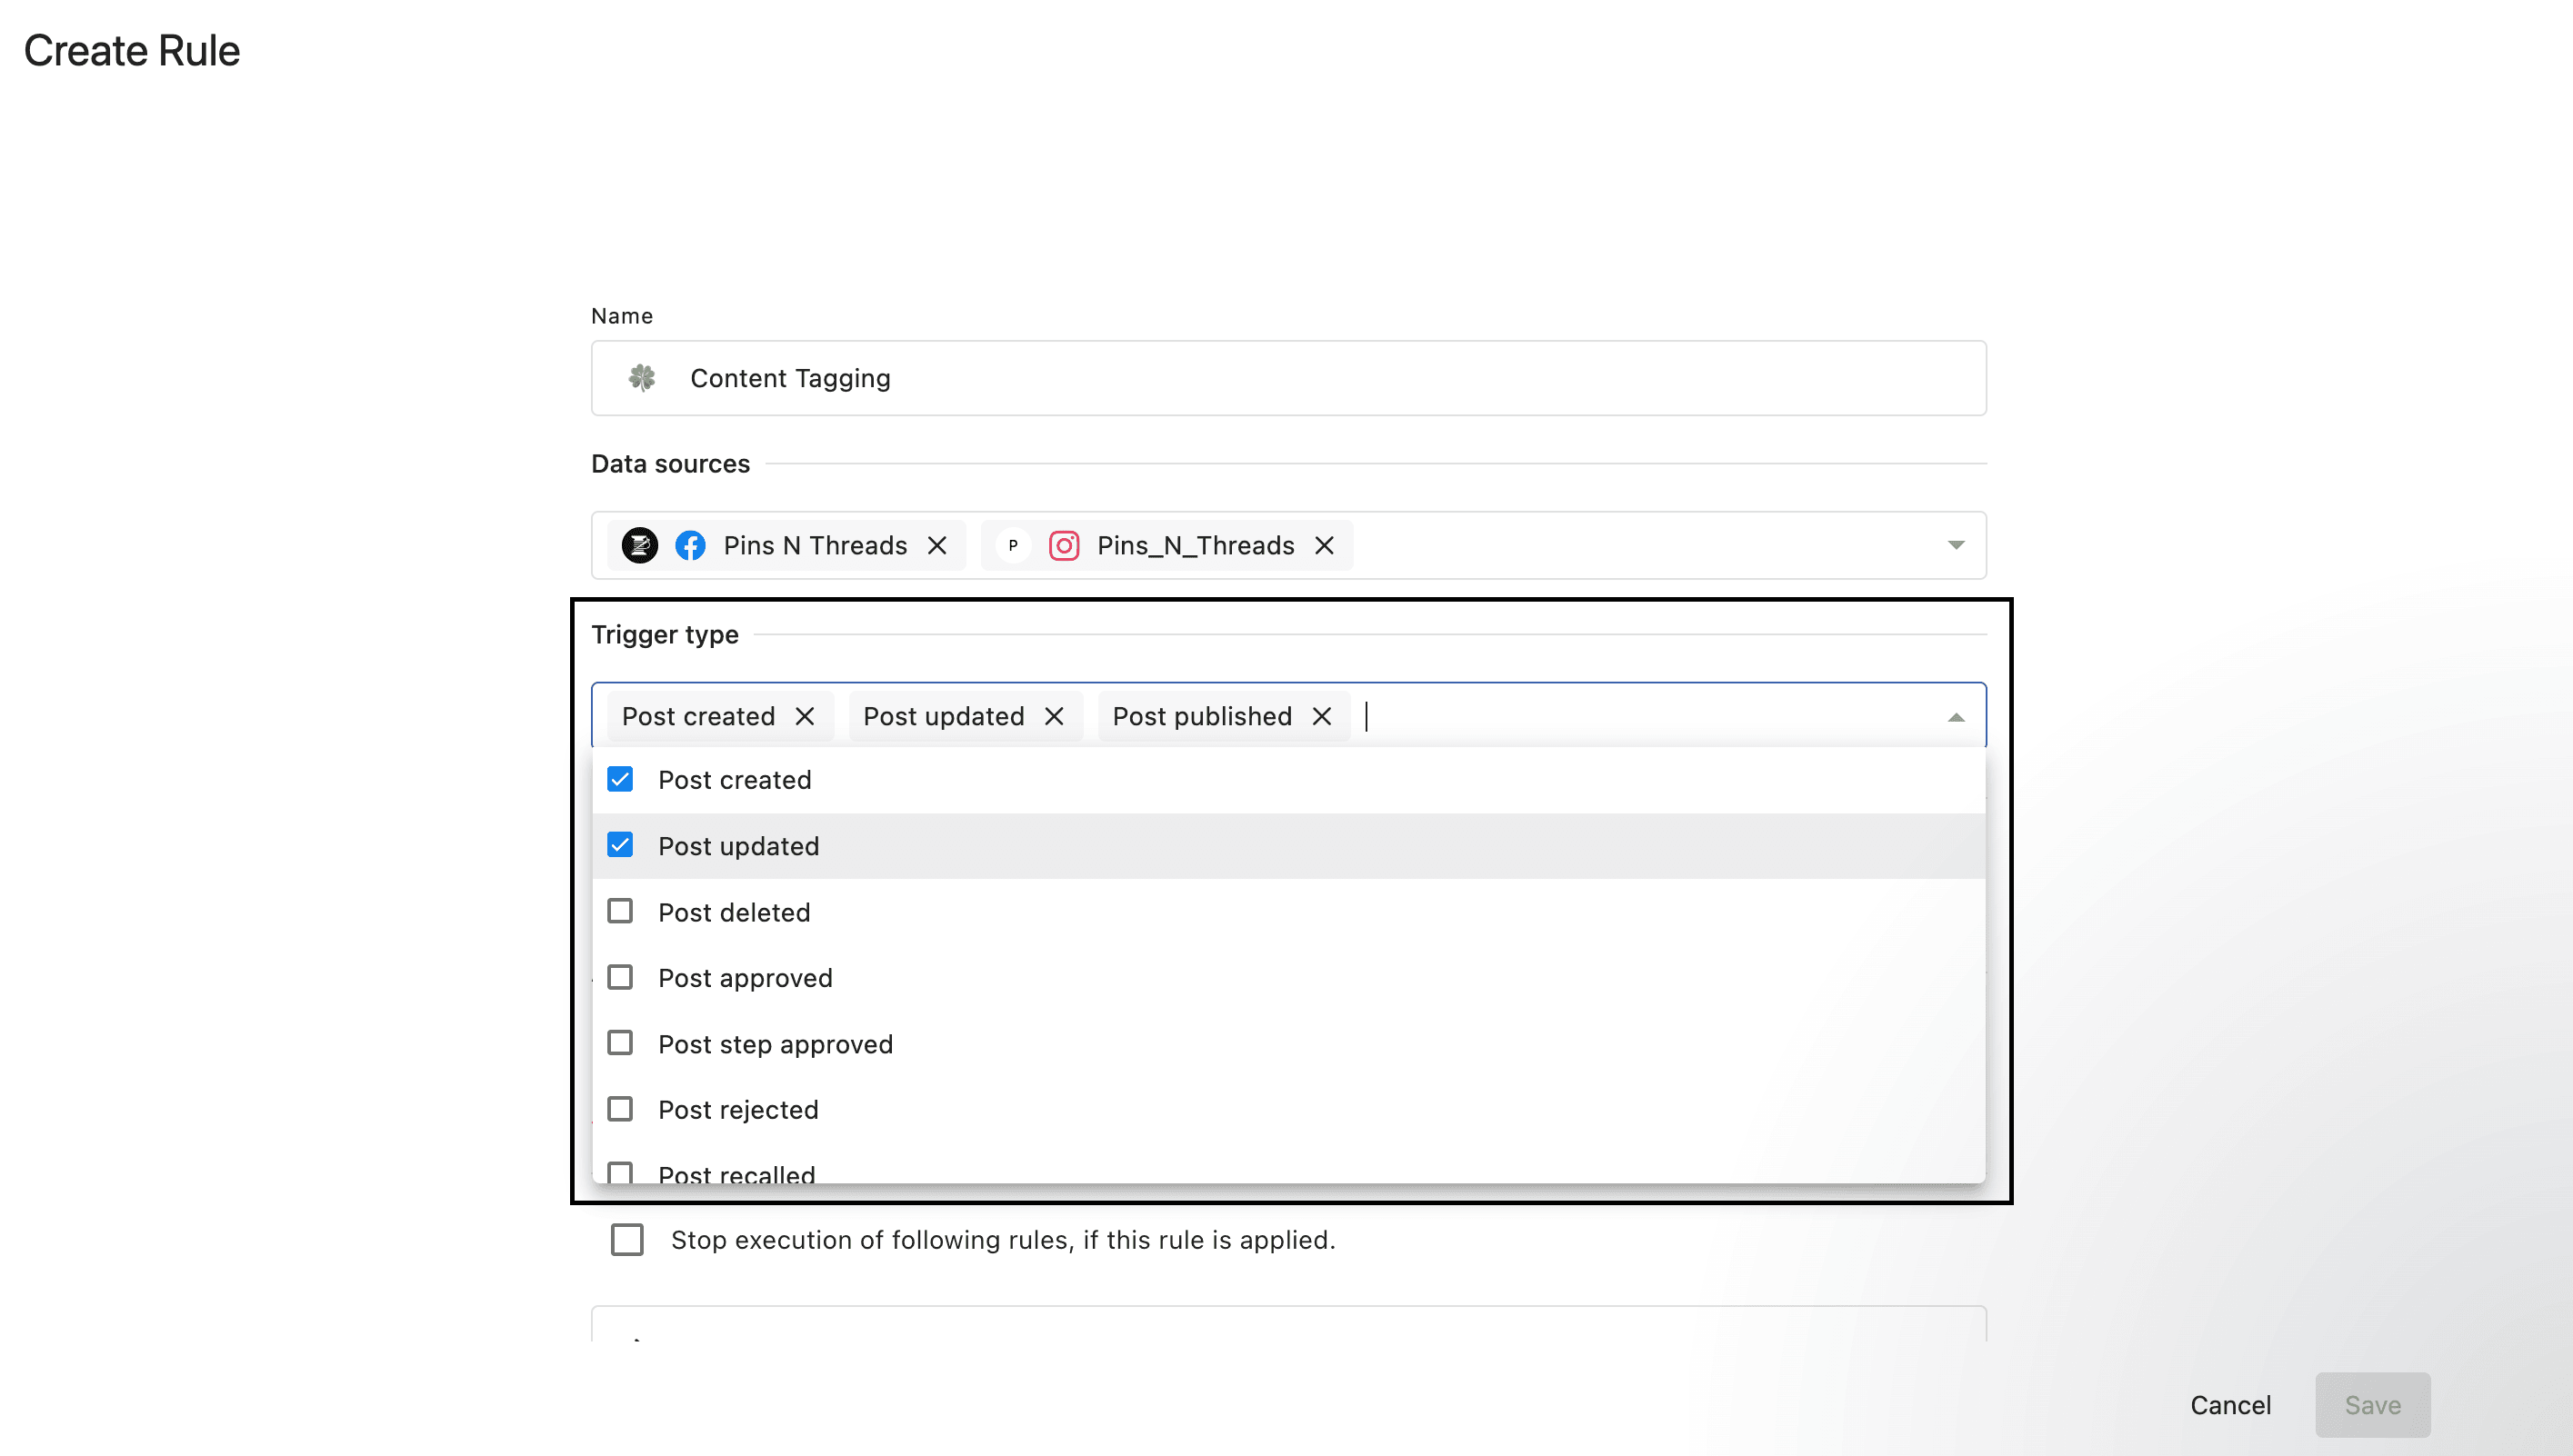This screenshot has width=2573, height=1456.
Task: Remove the Post created trigger chip
Action: pyautogui.click(x=805, y=716)
